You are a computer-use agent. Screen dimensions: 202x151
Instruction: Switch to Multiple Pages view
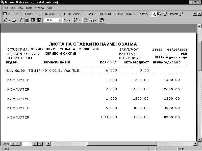coord(39,20)
